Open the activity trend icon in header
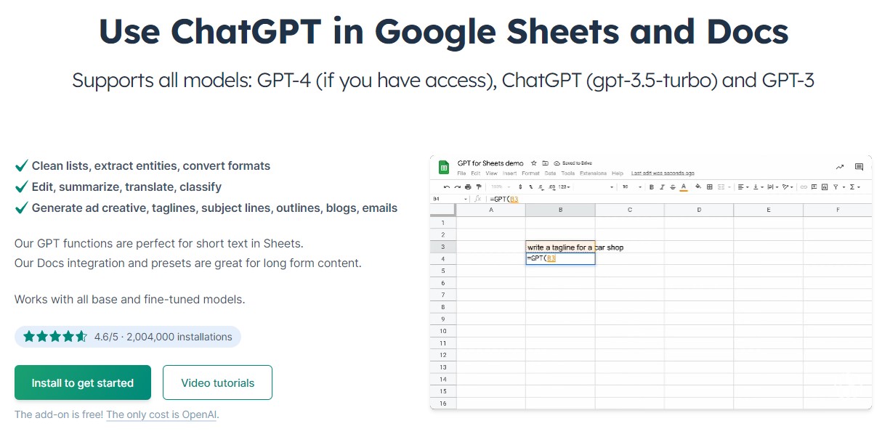This screenshot has width=890, height=434. pos(840,167)
